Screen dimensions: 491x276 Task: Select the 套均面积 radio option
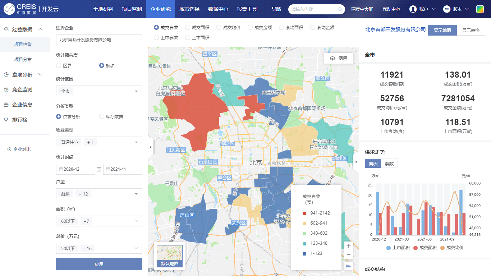(x=281, y=27)
